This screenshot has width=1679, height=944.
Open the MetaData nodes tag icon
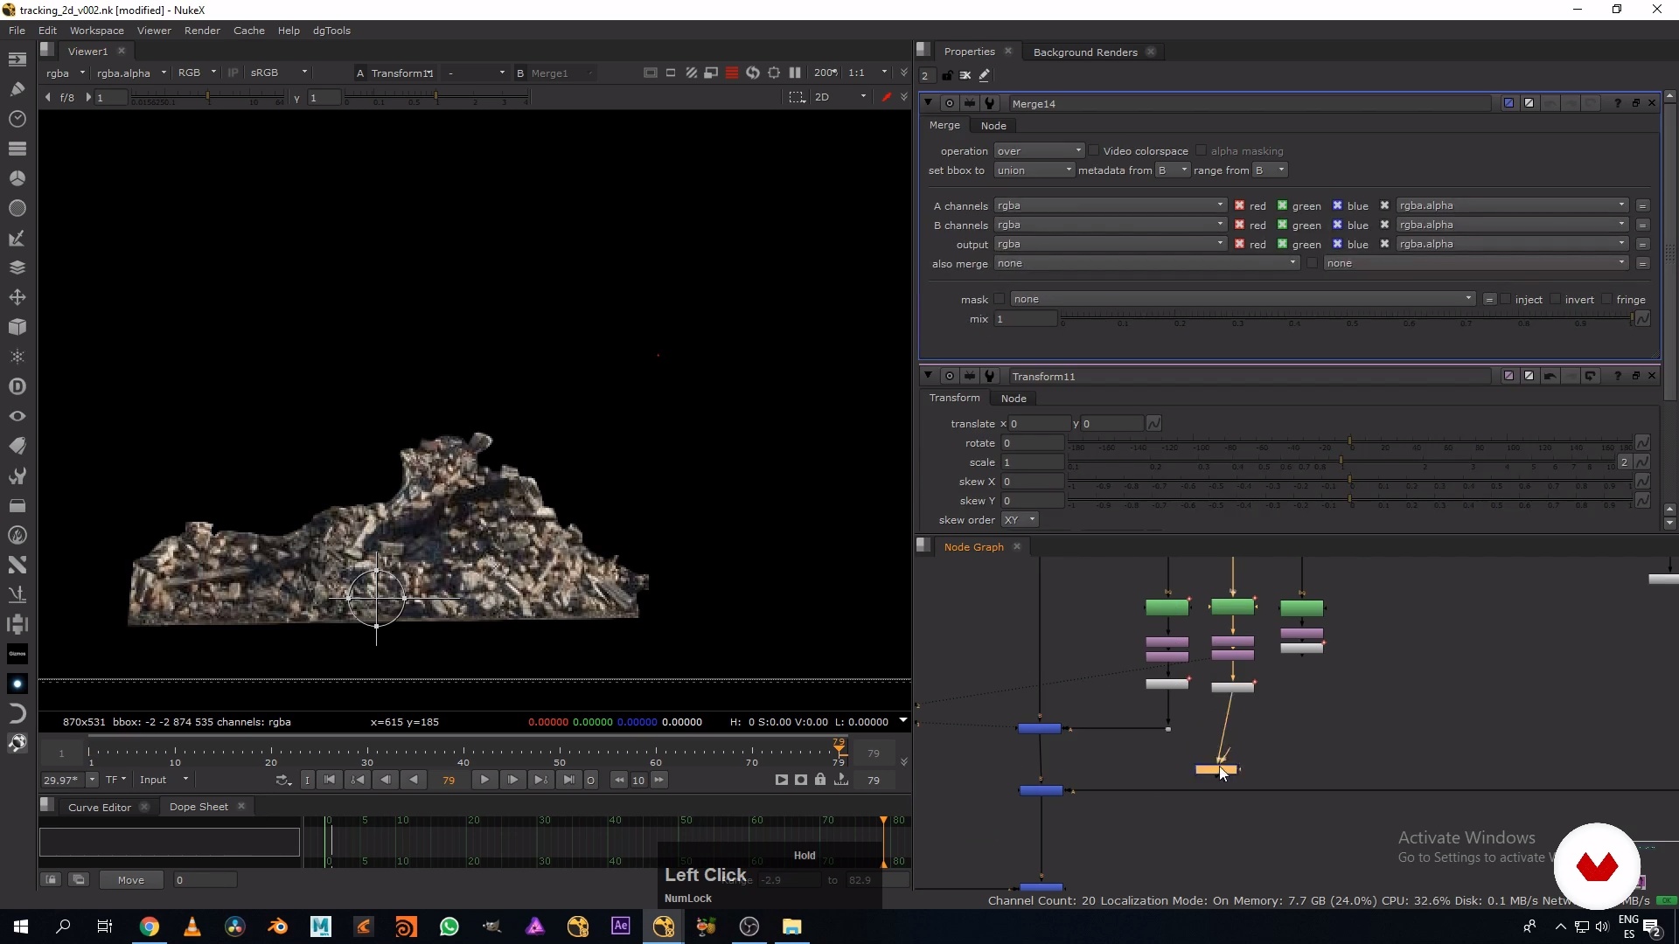[x=17, y=446]
